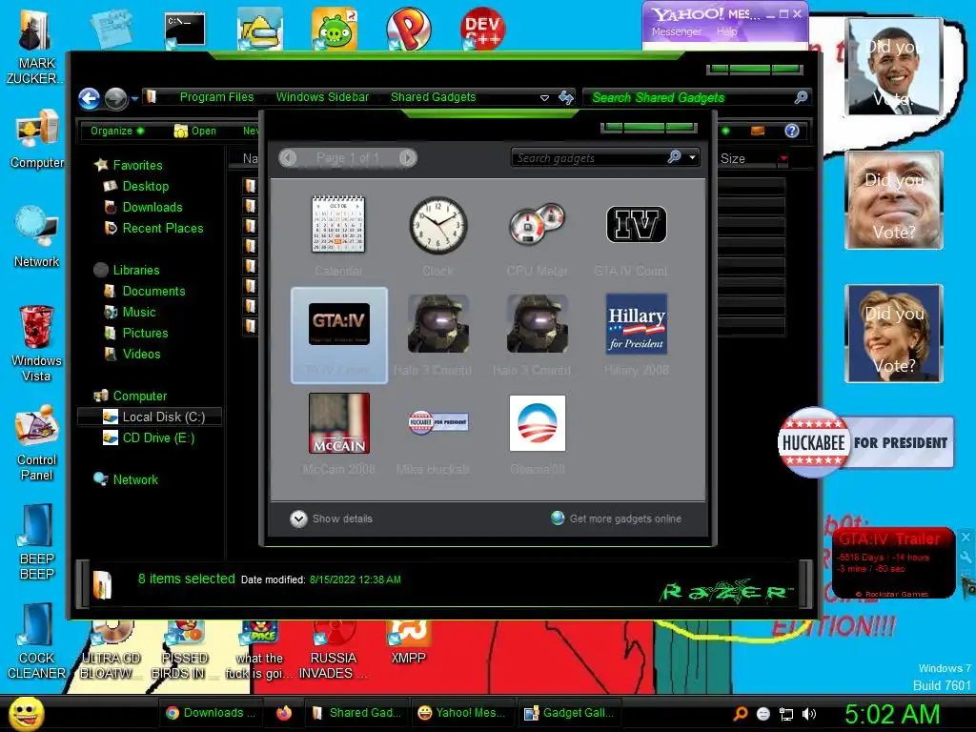
Task: Click the McCain Did you Vote gadget
Action: click(x=894, y=200)
